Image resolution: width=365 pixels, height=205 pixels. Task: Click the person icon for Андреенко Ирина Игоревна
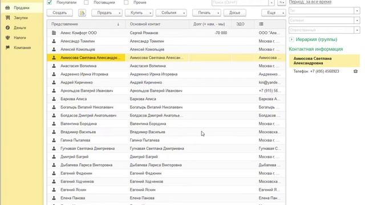tap(54, 74)
